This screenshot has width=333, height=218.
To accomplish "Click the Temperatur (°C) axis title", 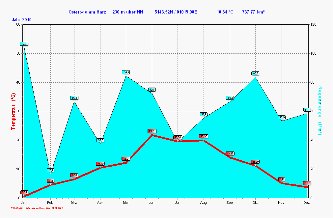I will click(x=14, y=111).
